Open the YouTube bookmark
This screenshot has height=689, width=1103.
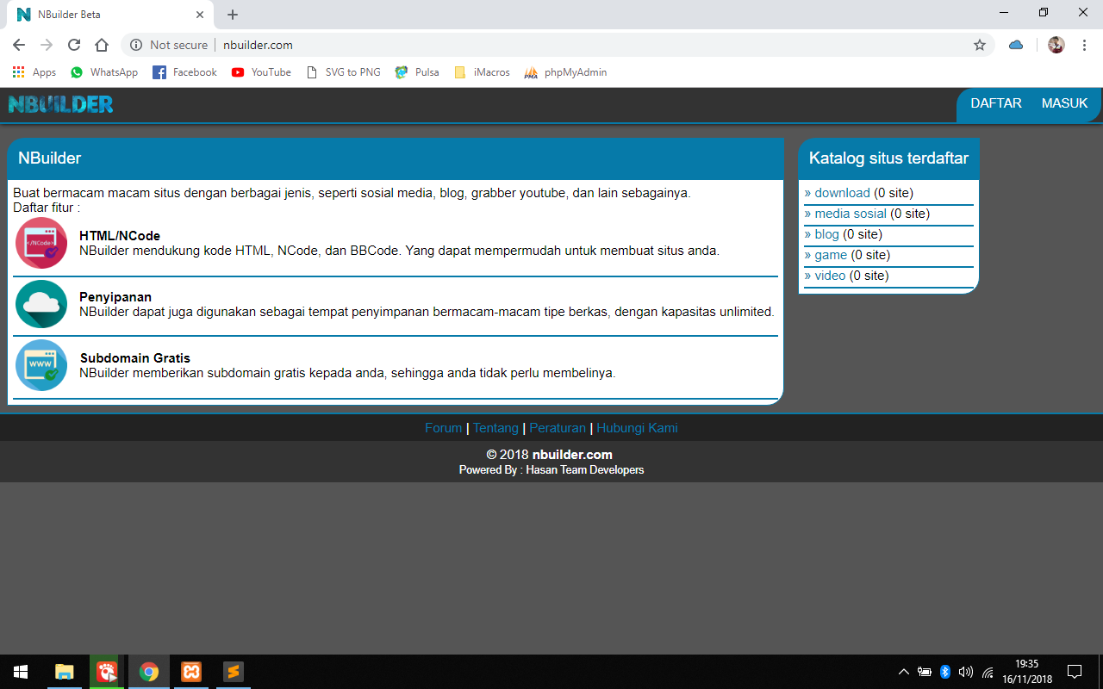click(260, 72)
